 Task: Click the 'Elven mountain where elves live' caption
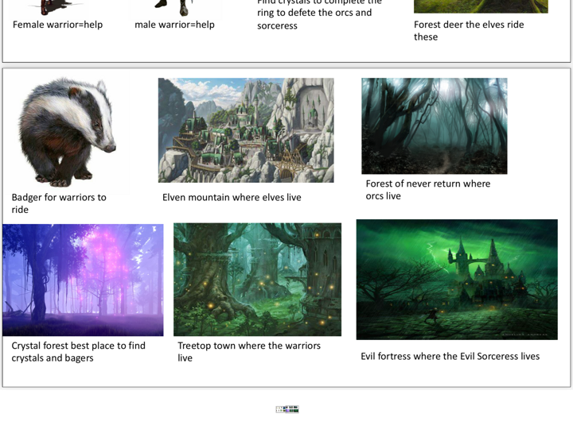pyautogui.click(x=232, y=197)
